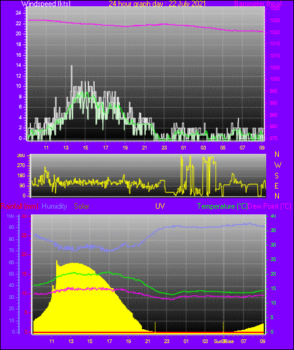Click the E compass direction label
The image size is (294, 350).
pos(276,185)
